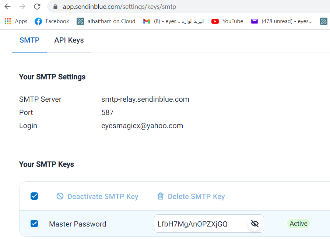Uncheck the select-all SMTP keys checkbox

(x=34, y=196)
